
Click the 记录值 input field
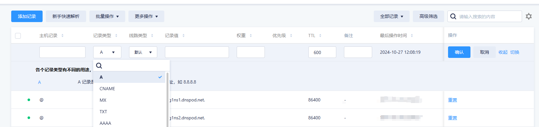[197, 52]
